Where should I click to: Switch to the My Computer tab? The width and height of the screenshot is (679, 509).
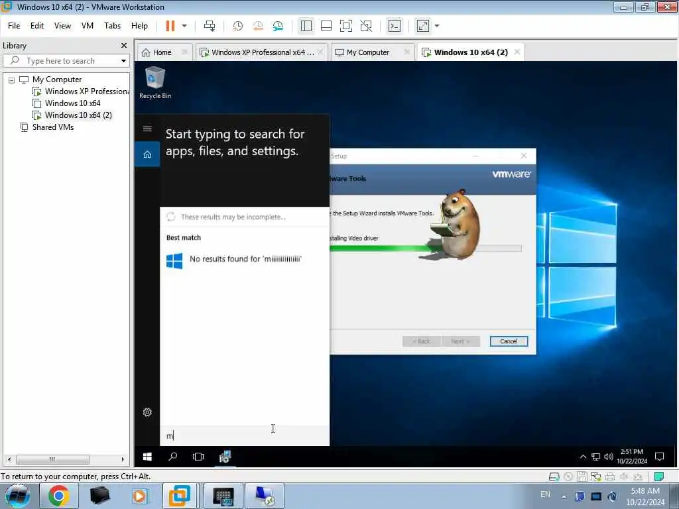[368, 52]
